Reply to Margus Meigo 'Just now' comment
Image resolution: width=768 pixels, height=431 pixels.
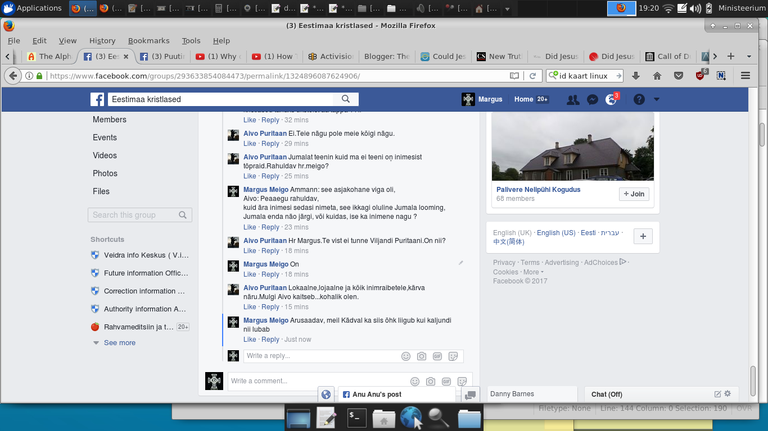[x=270, y=340]
